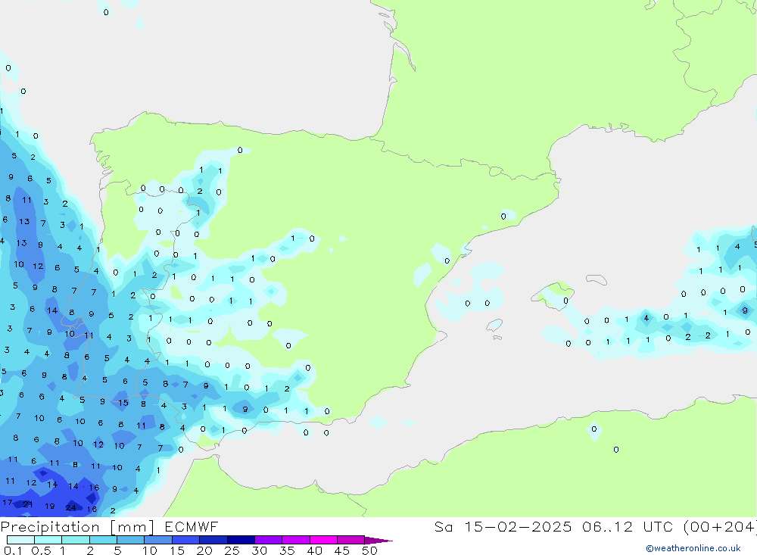The width and height of the screenshot is (757, 555).
Task: Click the '15' precipitation value near southern Portugal
Action: tap(123, 402)
